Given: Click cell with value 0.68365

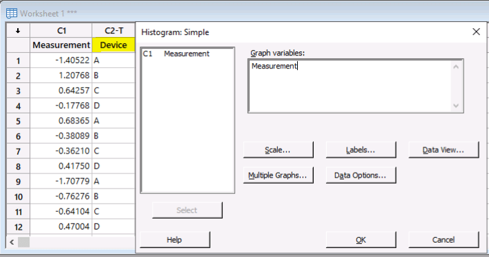Looking at the screenshot, I should coord(61,121).
